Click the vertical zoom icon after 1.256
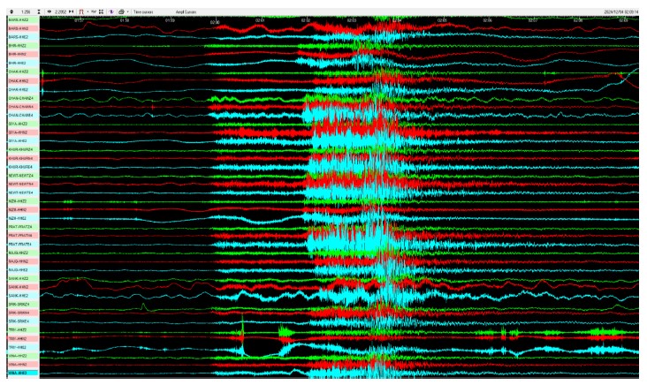Image resolution: width=647 pixels, height=385 pixels. [x=39, y=11]
